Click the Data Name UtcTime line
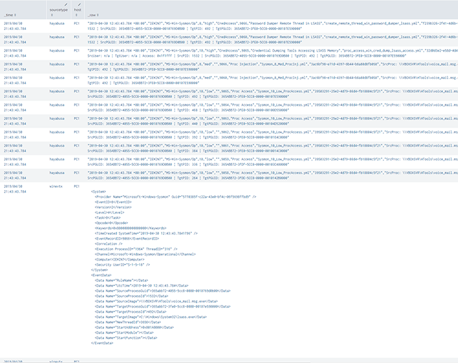This screenshot has width=458, height=363. tap(142, 286)
